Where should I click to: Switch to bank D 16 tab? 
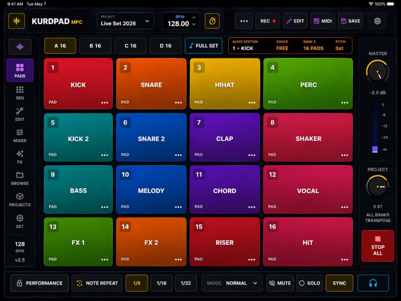(x=165, y=46)
